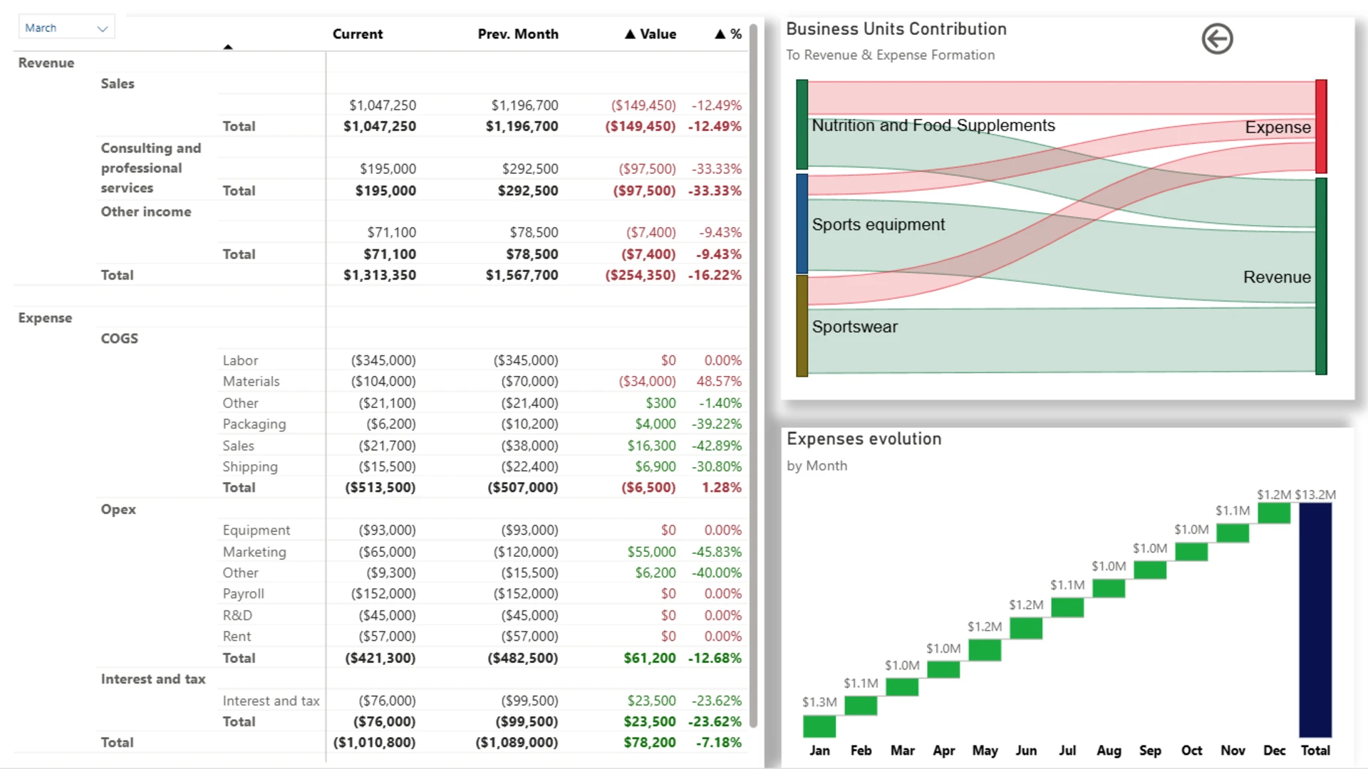Select the Revenue row group
The width and height of the screenshot is (1368, 769).
[46, 63]
